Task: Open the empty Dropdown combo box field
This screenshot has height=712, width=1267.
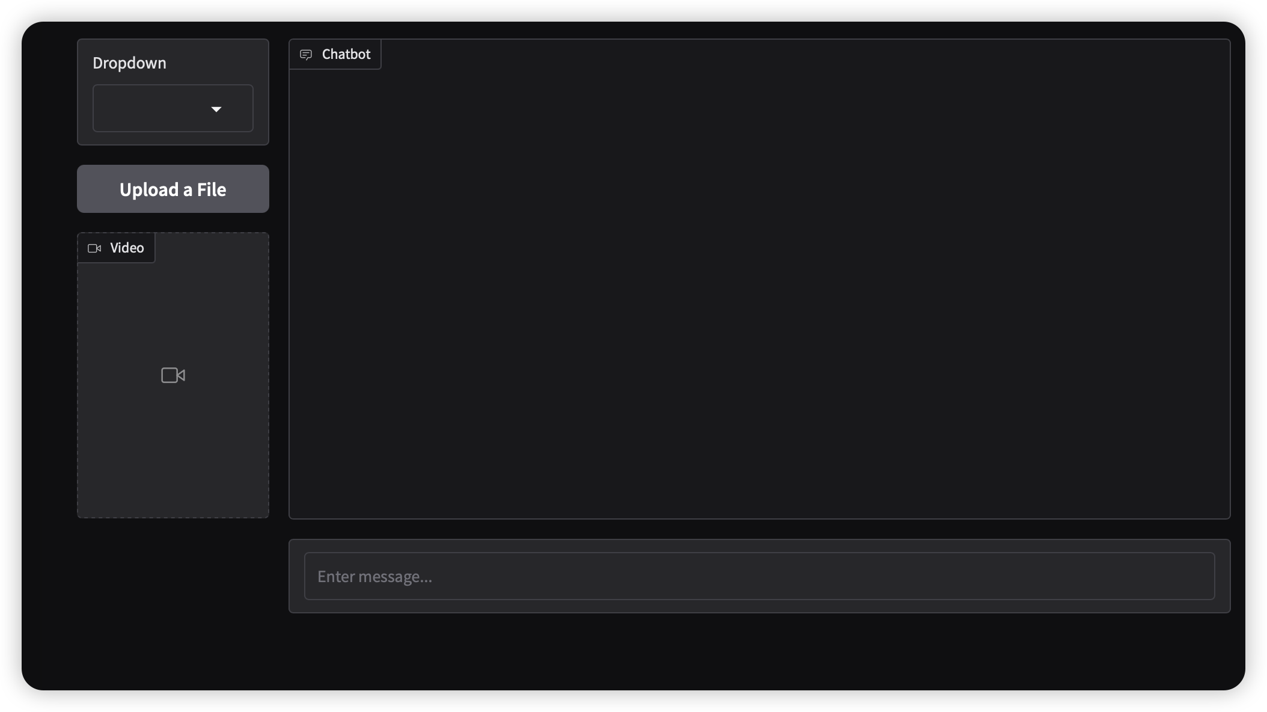Action: coord(173,108)
